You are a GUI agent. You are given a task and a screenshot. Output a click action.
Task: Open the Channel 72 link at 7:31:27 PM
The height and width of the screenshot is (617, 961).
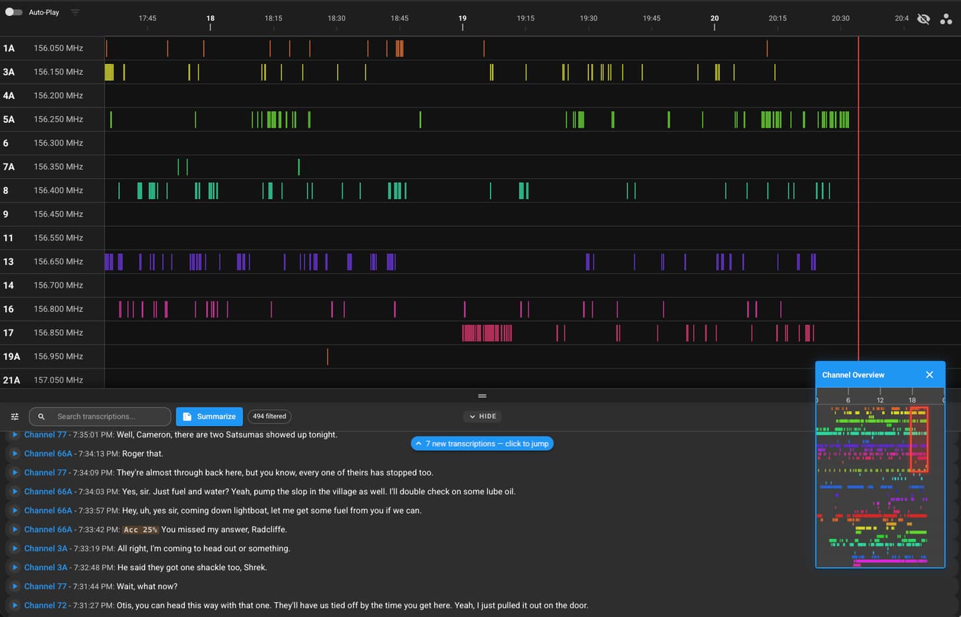45,606
